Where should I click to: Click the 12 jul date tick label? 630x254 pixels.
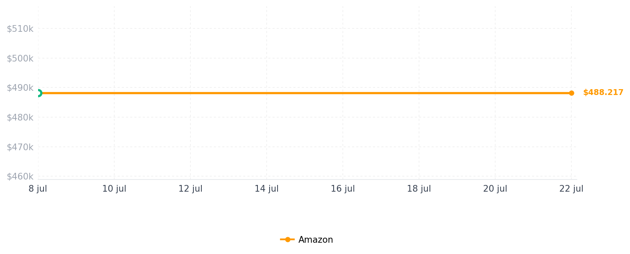(x=190, y=189)
